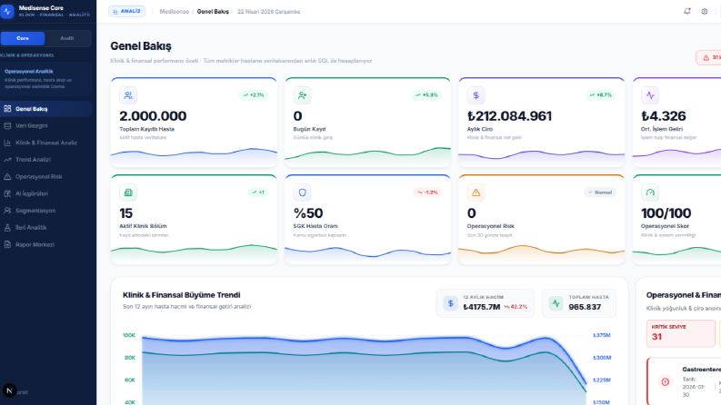
Task: Open Genel Bakış in the sidebar
Action: click(x=46, y=109)
